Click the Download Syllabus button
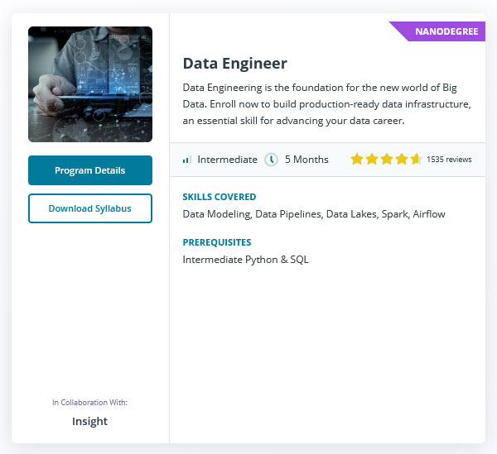This screenshot has width=497, height=454. (x=90, y=208)
